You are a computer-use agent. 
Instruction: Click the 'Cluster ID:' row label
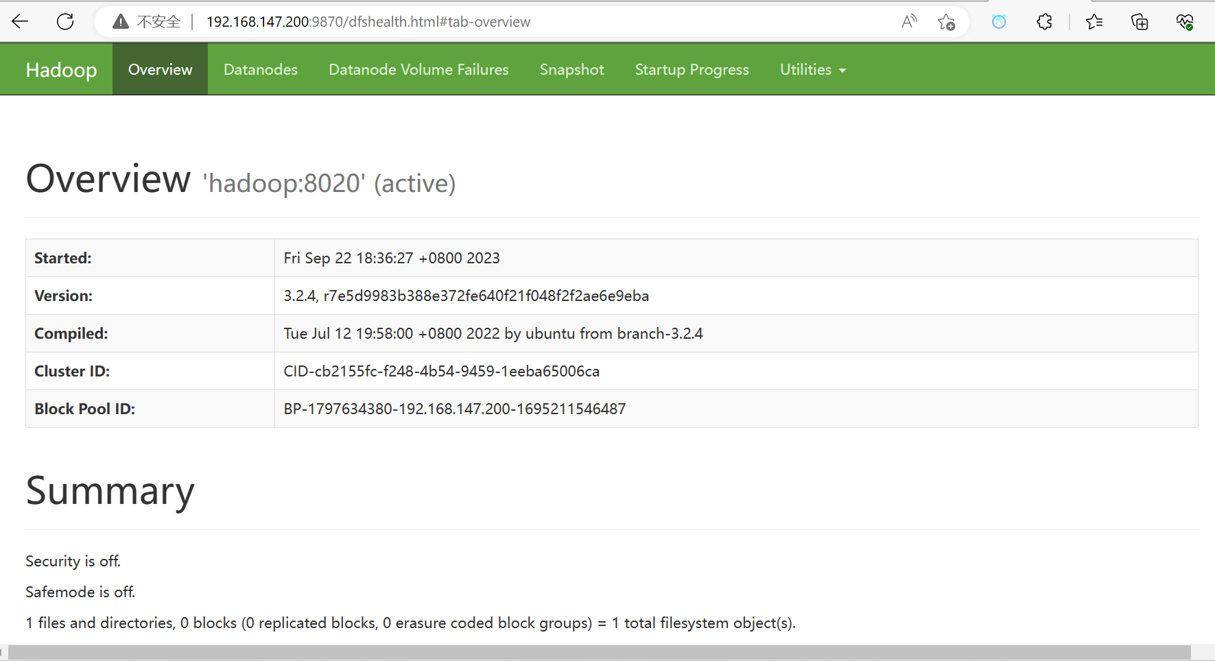[72, 371]
